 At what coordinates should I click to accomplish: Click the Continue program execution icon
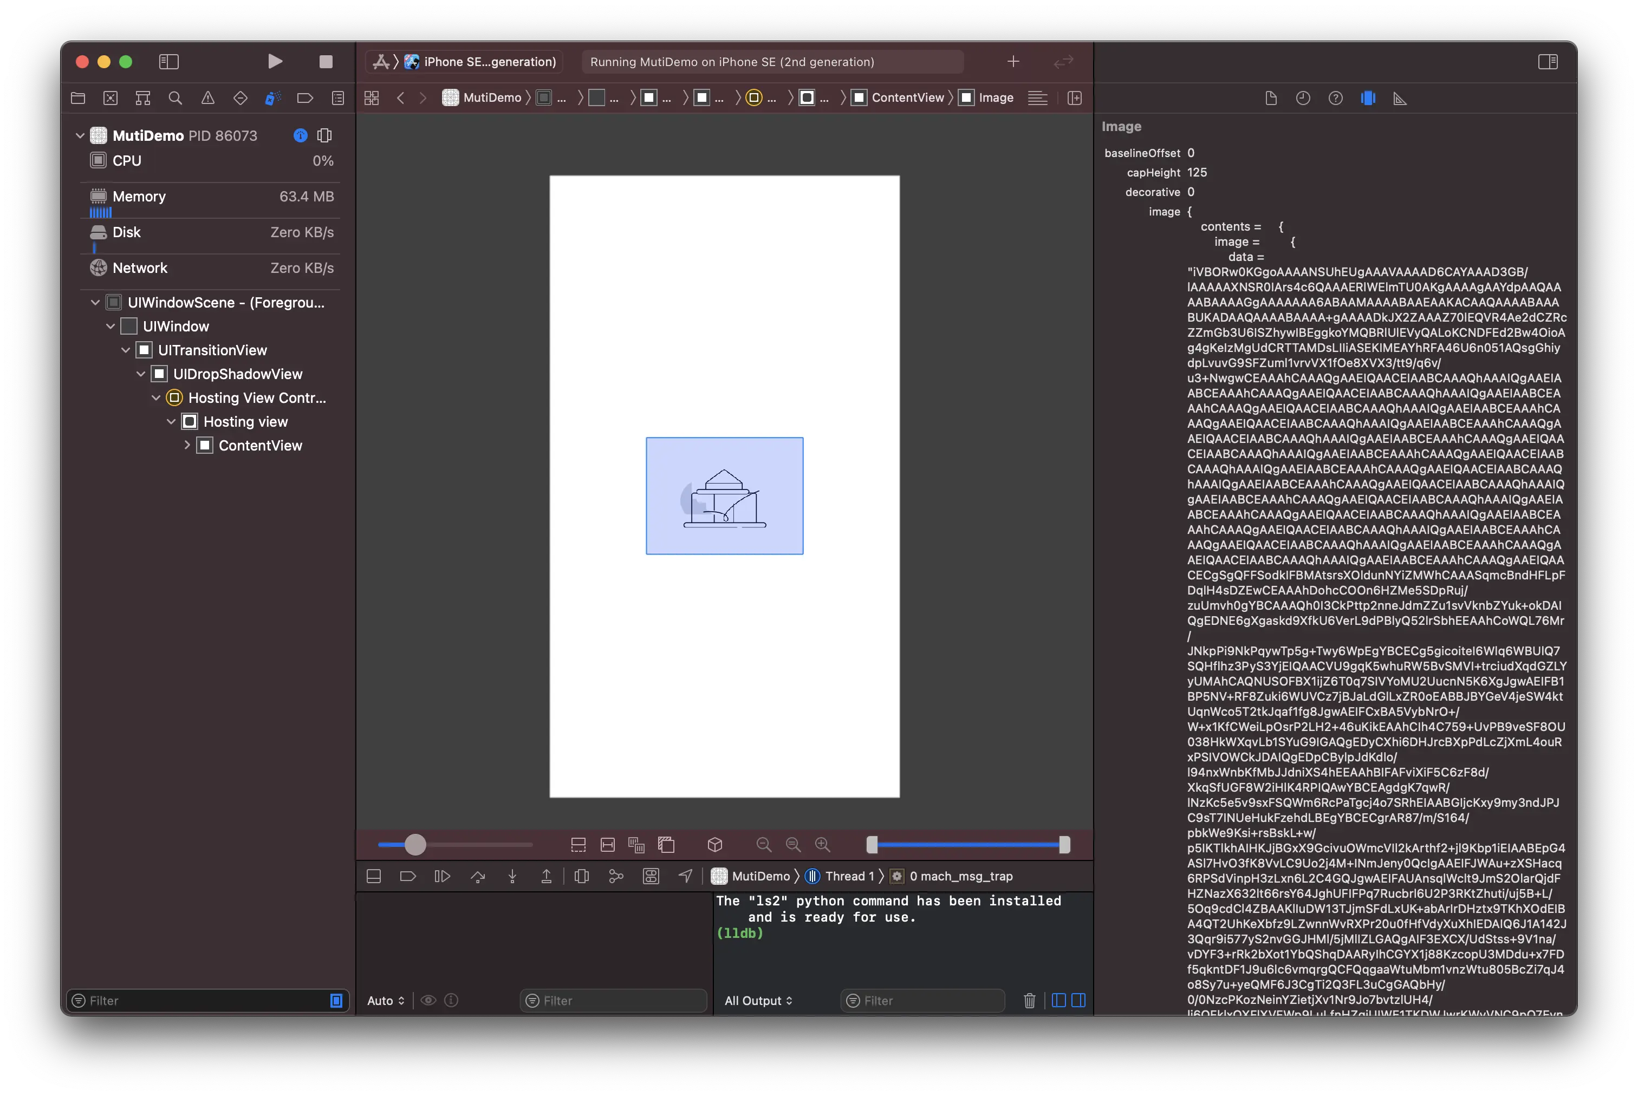(442, 876)
